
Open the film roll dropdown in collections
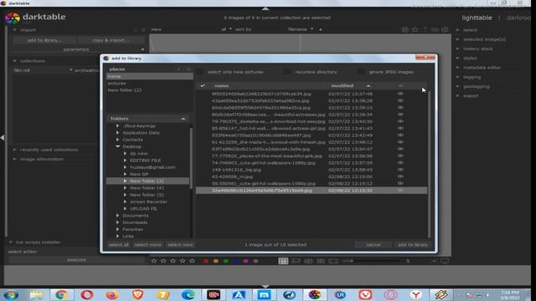click(x=43, y=70)
